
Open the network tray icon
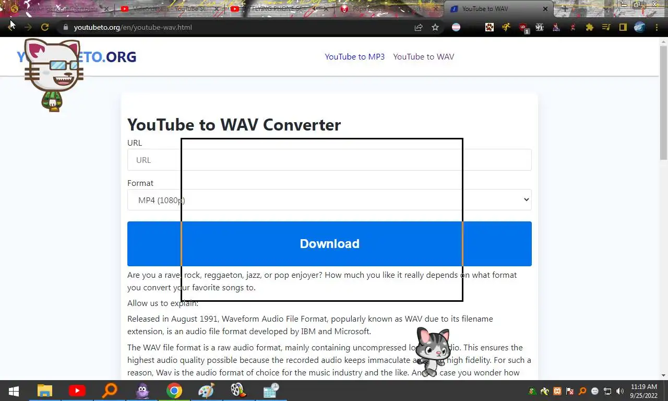click(607, 391)
